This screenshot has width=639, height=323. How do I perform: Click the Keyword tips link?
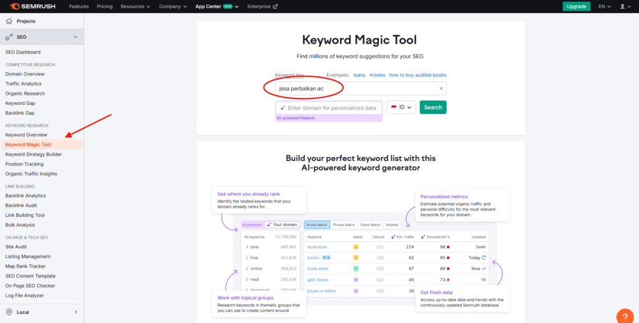click(290, 75)
